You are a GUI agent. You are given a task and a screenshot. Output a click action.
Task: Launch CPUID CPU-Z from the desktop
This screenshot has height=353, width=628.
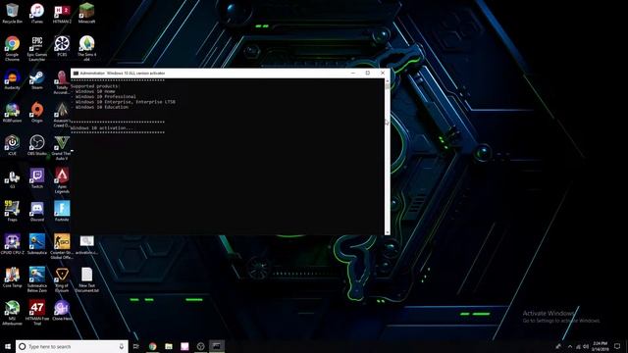(x=12, y=244)
